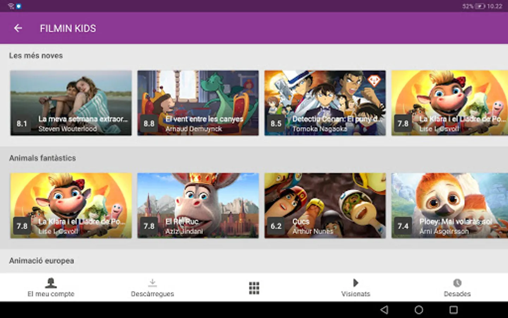508x318 pixels.
Task: Open Detectiu Conan movie card
Action: (x=325, y=103)
